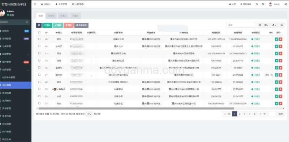Switch to the 待审核 filter tab
Screen dimensions: 289x142
coord(51,16)
